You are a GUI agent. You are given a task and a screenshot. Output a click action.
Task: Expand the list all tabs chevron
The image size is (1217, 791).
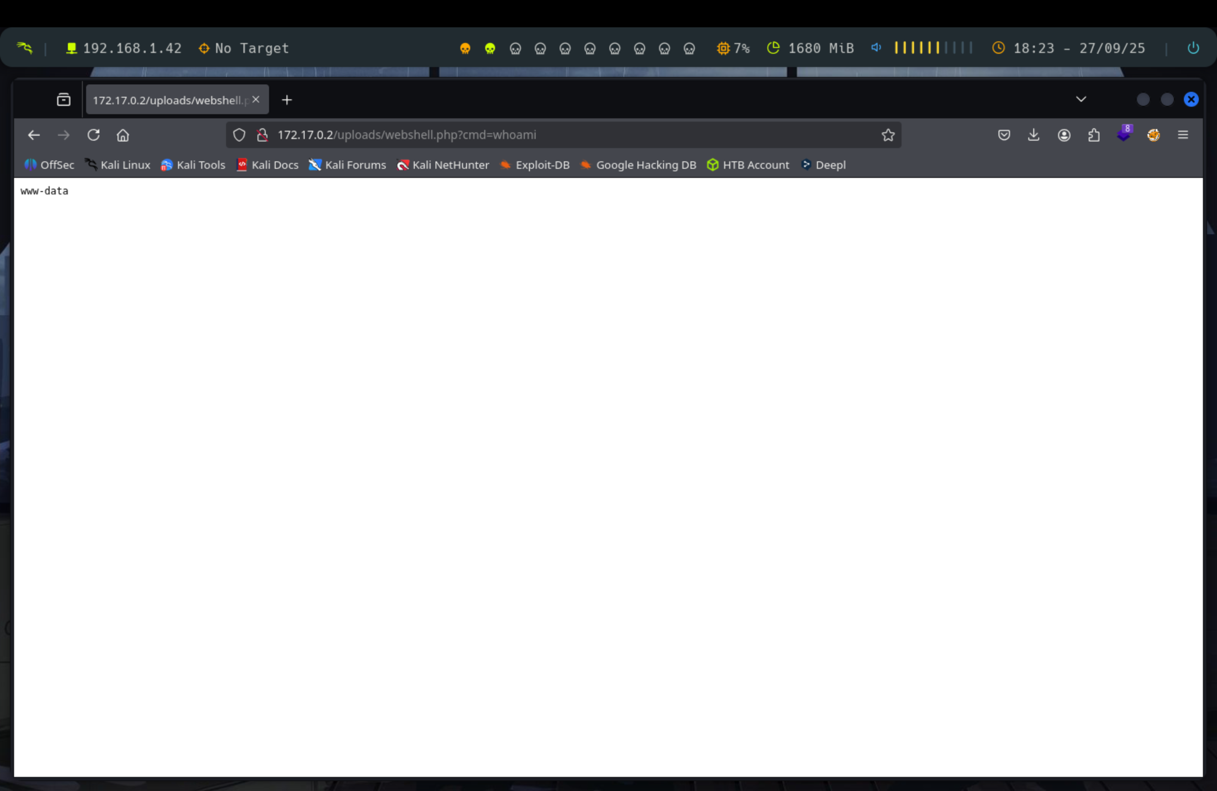pos(1080,99)
